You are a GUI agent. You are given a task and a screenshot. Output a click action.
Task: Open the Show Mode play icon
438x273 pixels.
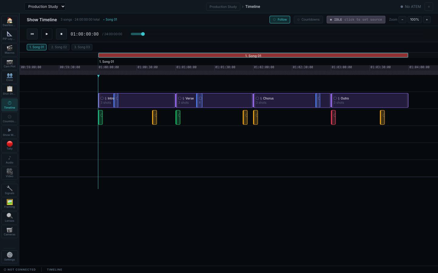9,132
